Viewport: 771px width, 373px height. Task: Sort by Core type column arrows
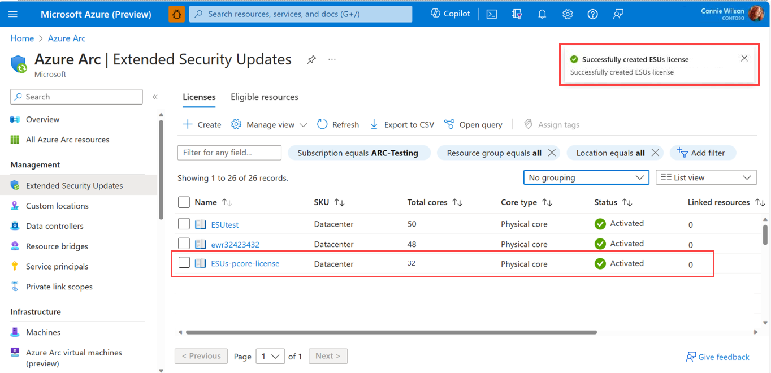click(547, 202)
